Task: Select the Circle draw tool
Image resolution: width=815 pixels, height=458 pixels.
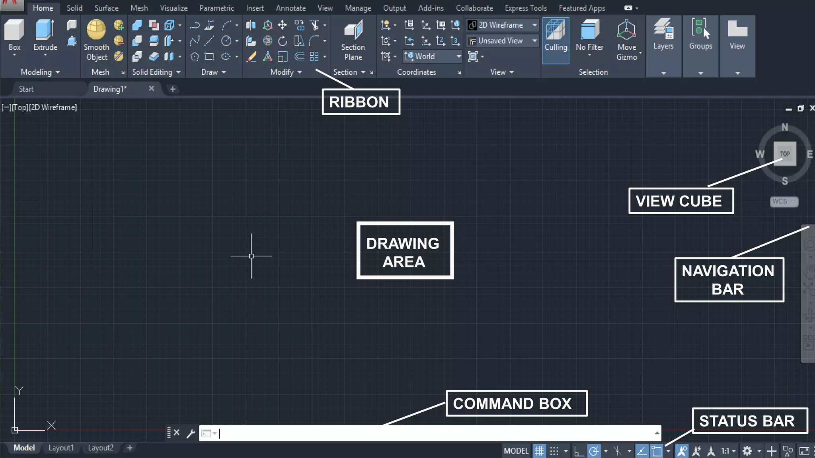Action: (x=226, y=41)
